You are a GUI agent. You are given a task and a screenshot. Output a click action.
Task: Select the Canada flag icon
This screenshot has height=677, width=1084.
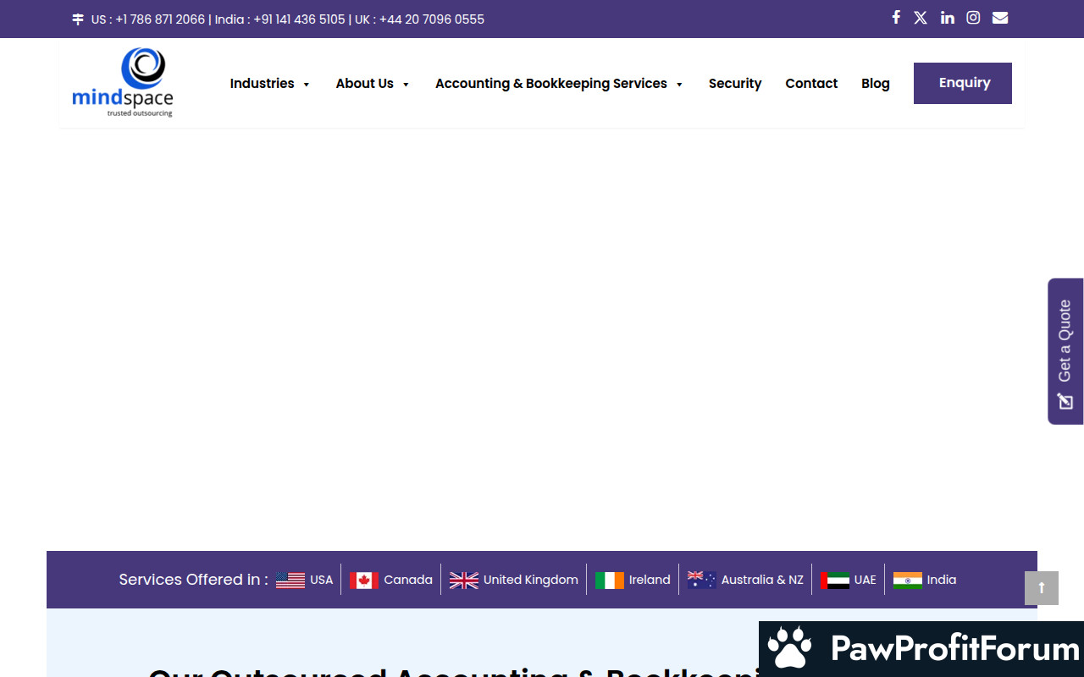click(x=364, y=580)
